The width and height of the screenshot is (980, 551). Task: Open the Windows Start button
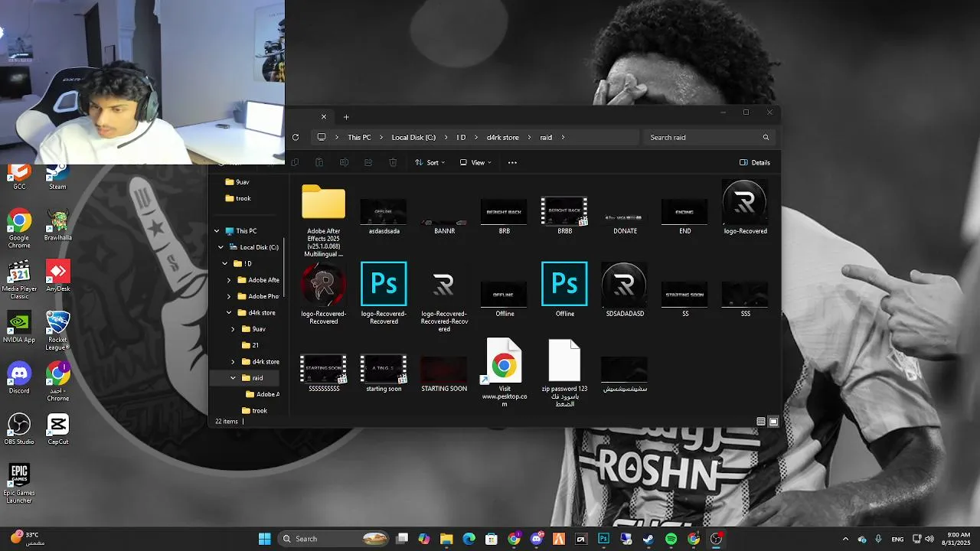(x=265, y=539)
